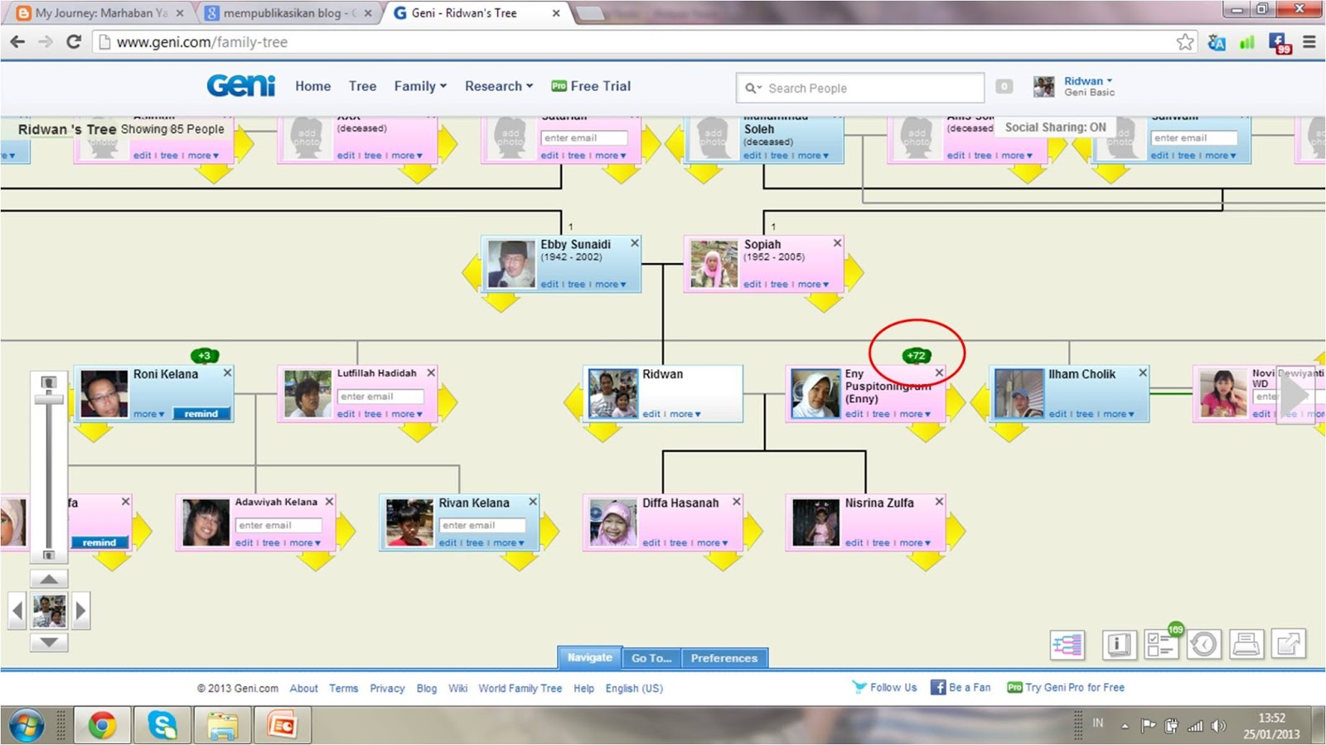Close the Sopiah node with X
This screenshot has height=745, width=1326.
[x=837, y=243]
